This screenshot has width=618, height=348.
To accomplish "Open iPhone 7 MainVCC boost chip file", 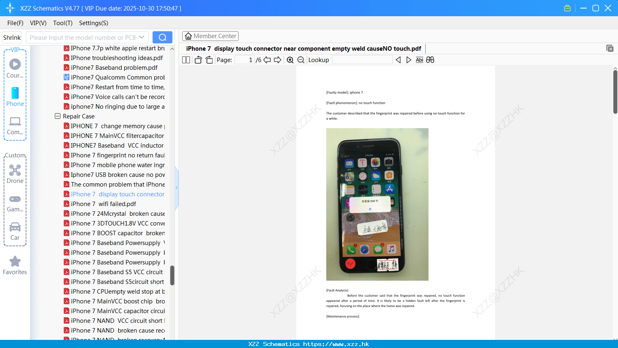I will pos(114,301).
